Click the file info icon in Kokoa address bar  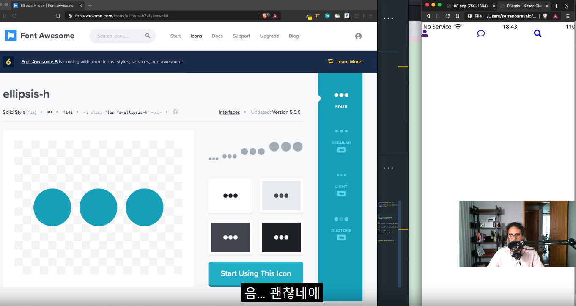(x=469, y=16)
